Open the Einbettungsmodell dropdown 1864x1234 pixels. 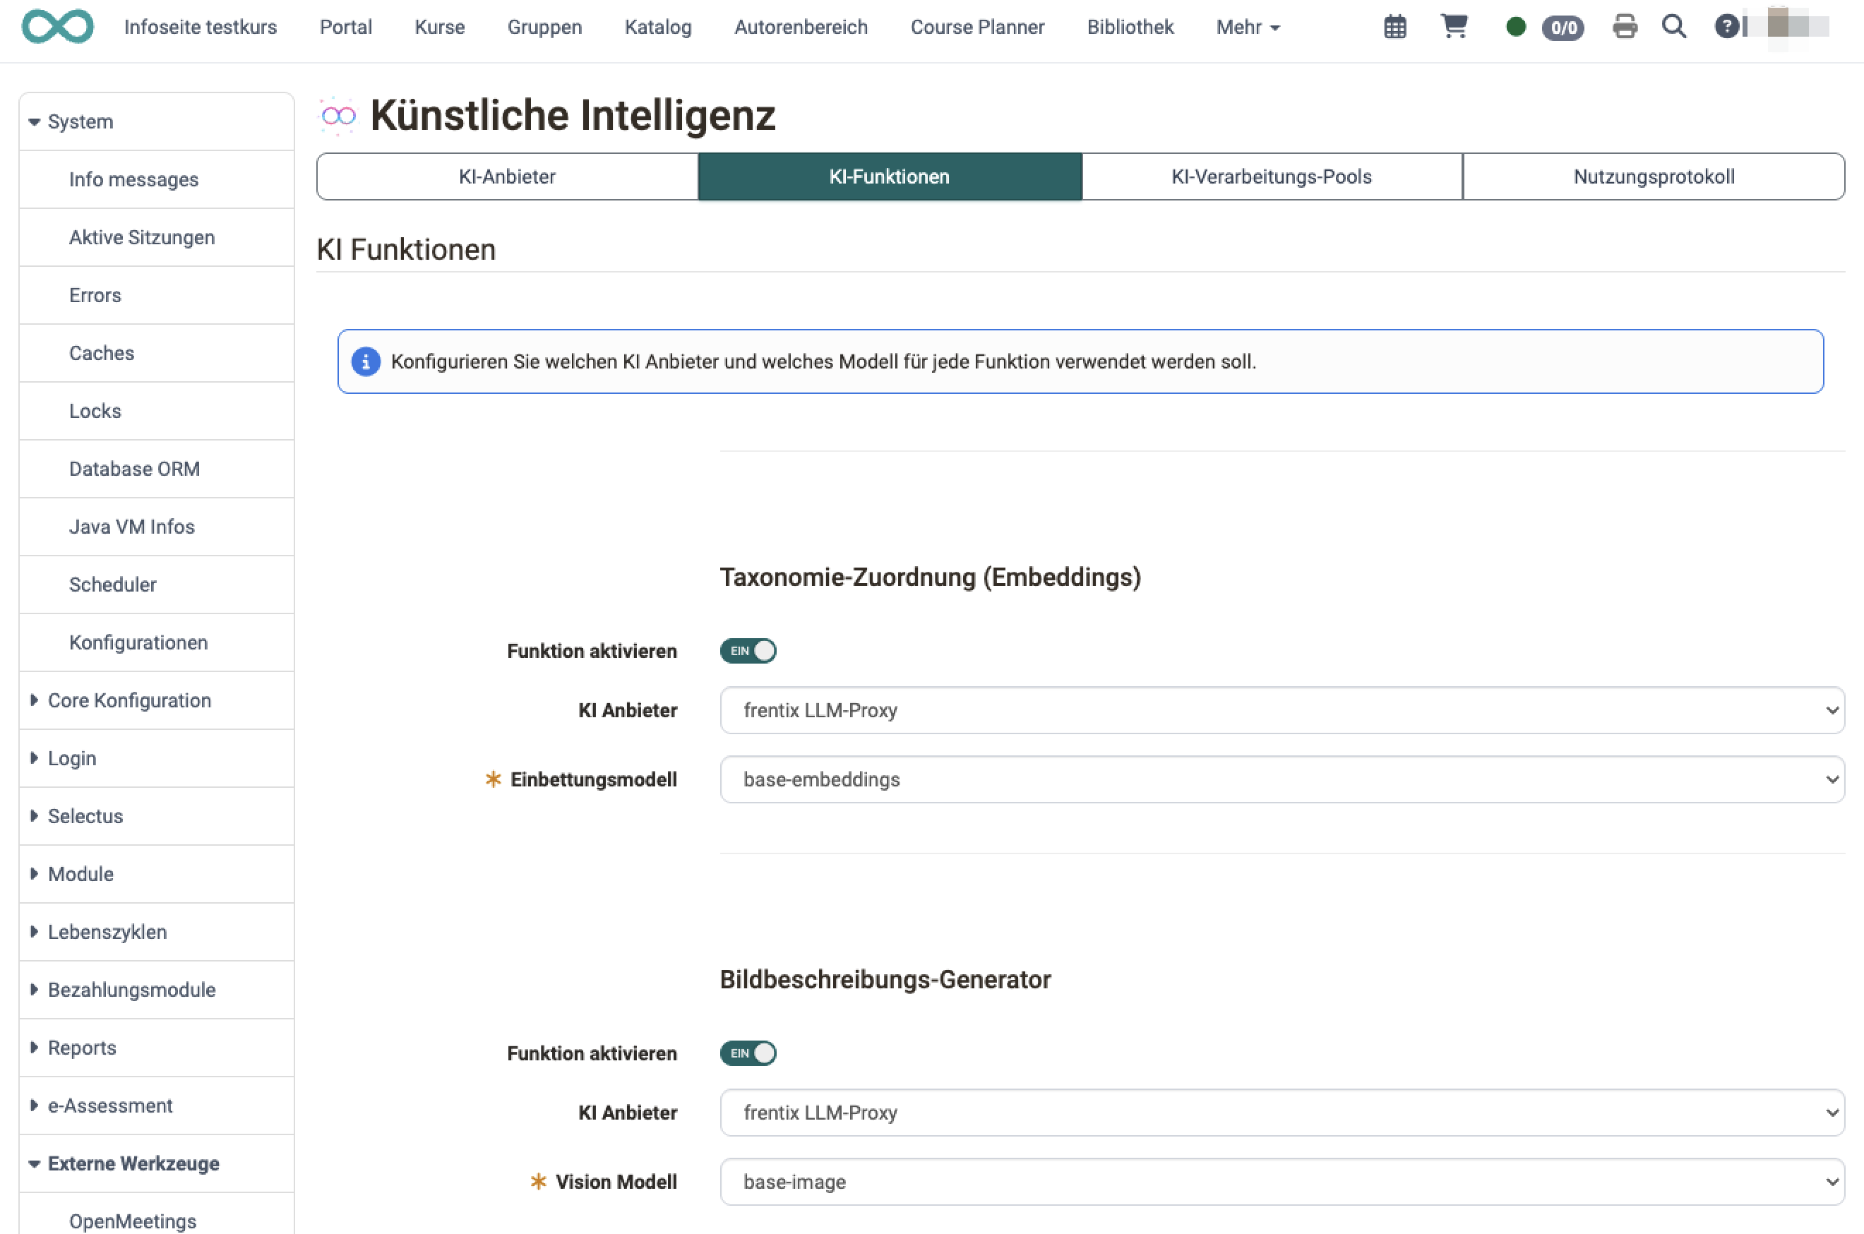click(1281, 779)
